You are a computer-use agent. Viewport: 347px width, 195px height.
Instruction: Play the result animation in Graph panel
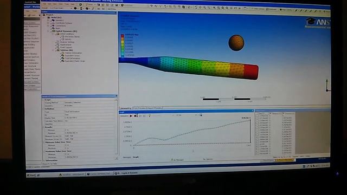131,115
